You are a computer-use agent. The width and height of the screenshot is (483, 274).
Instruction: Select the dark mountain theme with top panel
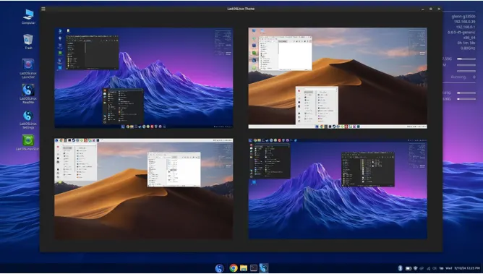click(x=338, y=189)
